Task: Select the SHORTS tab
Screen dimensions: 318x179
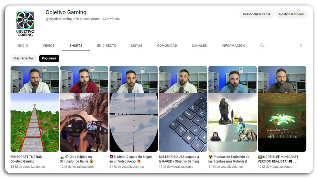Action: (x=76, y=46)
